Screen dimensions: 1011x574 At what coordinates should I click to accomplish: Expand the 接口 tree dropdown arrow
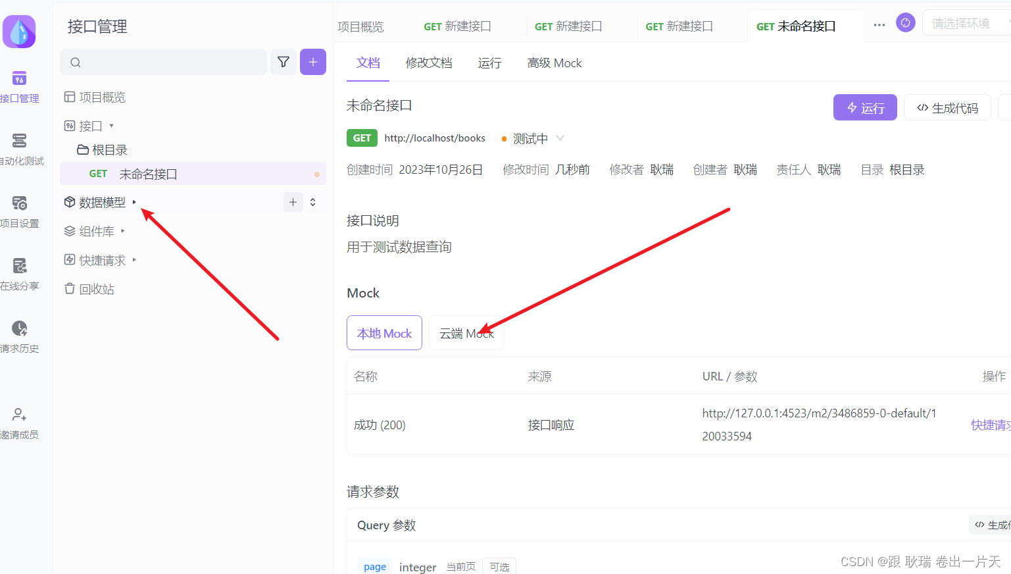point(111,126)
